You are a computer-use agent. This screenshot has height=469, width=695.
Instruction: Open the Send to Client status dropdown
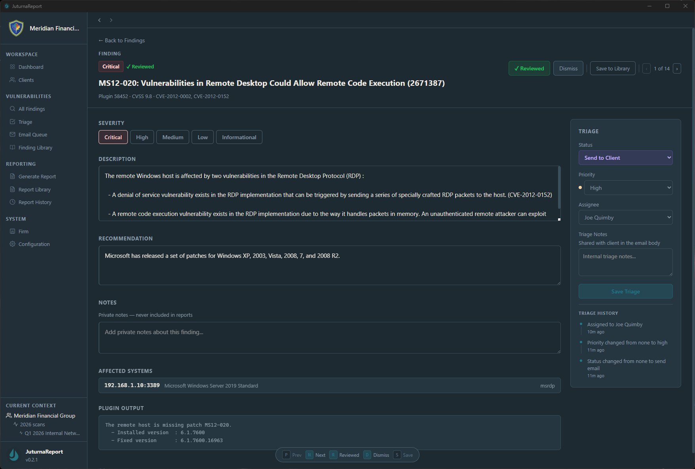click(x=625, y=157)
